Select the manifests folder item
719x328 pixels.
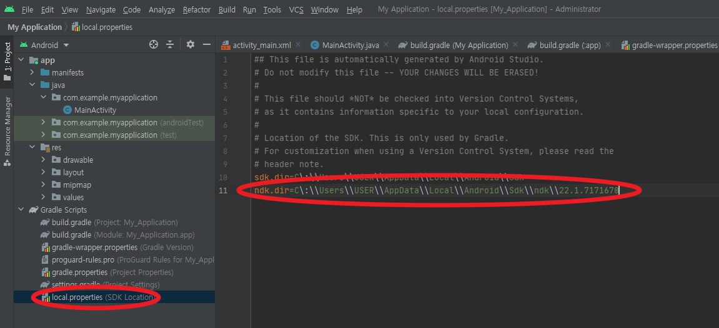point(68,73)
